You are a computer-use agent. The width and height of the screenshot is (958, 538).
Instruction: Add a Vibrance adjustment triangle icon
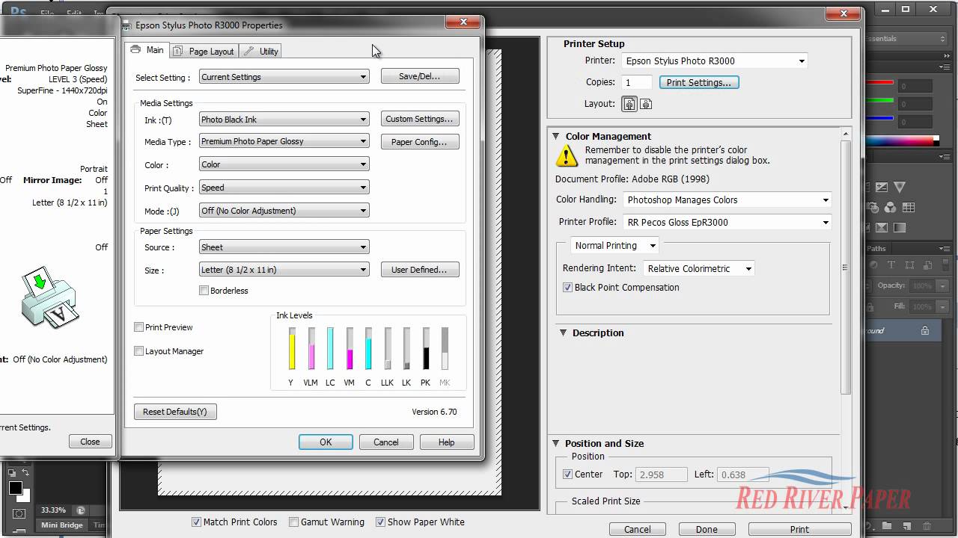[900, 187]
